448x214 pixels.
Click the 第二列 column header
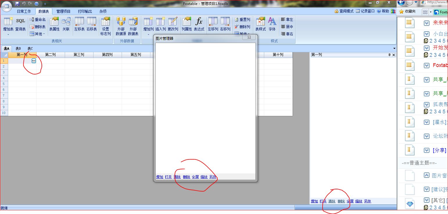(51, 55)
